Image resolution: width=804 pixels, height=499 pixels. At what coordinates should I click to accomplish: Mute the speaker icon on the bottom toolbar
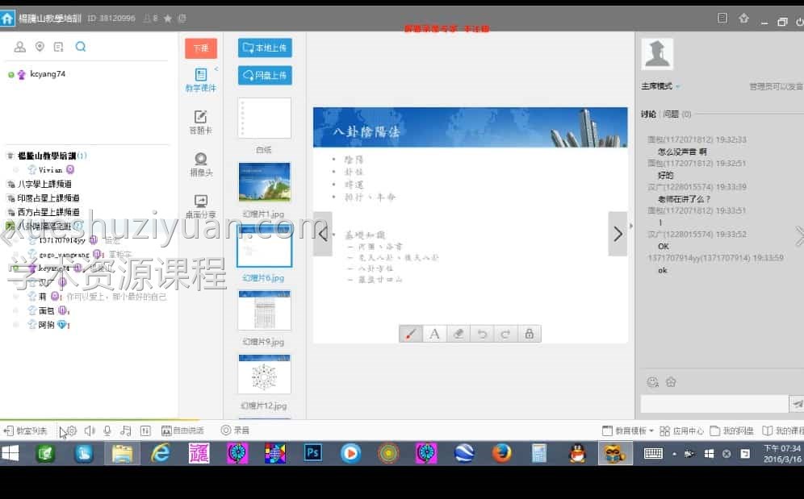[x=89, y=430]
